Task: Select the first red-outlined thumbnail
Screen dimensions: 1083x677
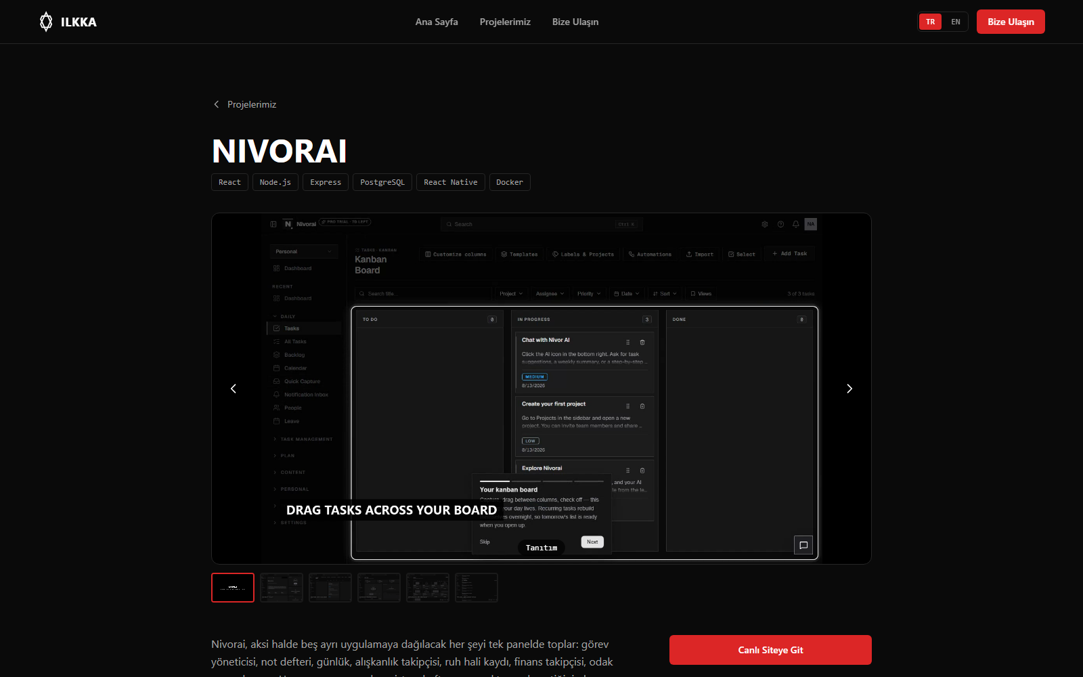Action: [233, 588]
